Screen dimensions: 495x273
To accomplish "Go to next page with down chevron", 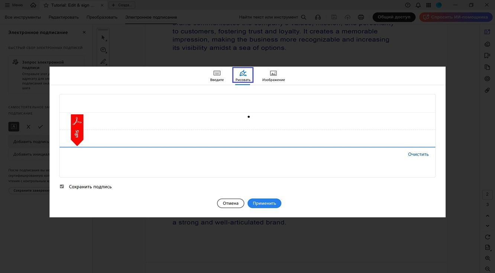I will pos(488,226).
